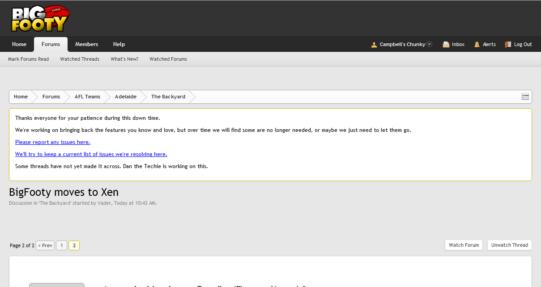Open the What's New? link
541x287 pixels.
click(x=124, y=59)
